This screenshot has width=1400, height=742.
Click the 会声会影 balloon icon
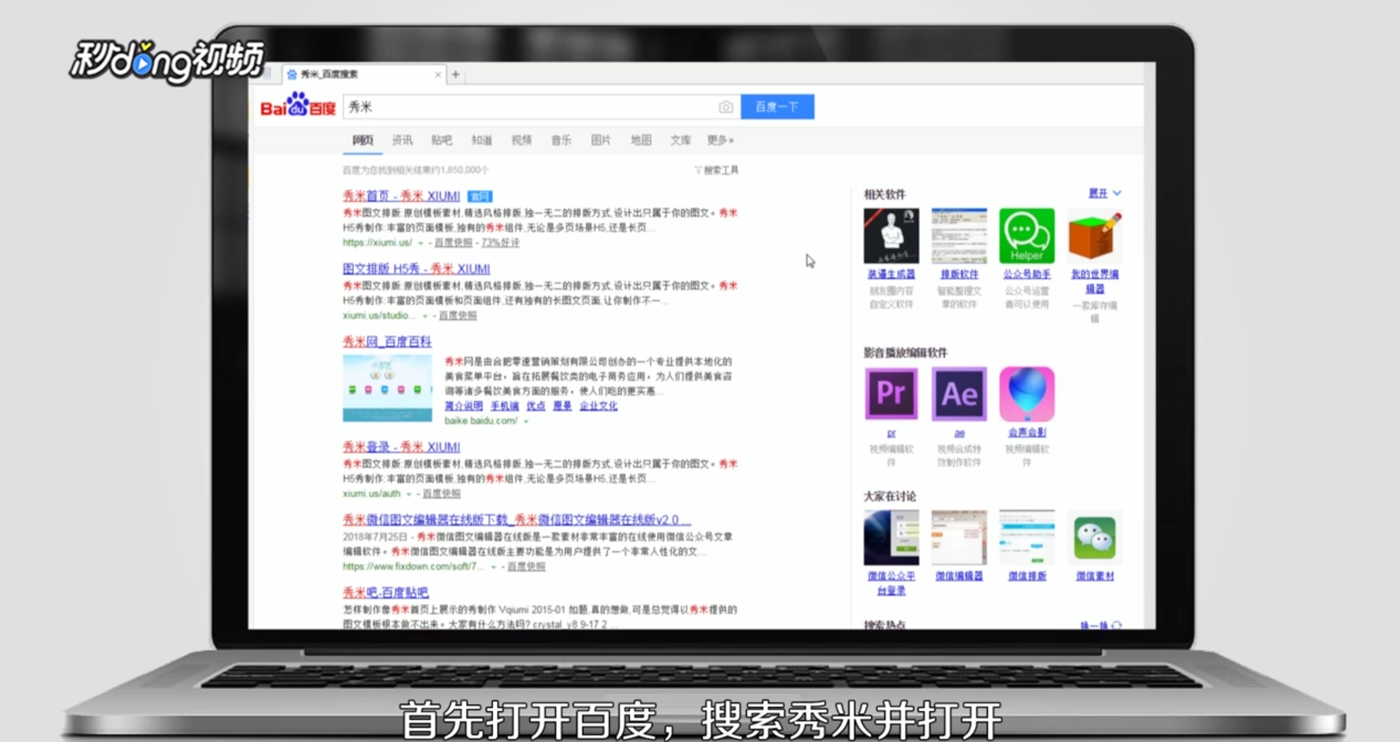coord(1026,395)
